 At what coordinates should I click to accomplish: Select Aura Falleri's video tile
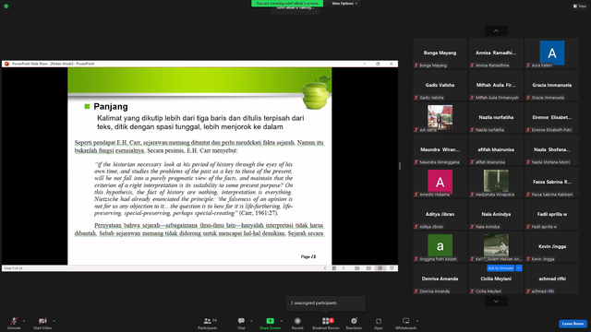[x=552, y=53]
